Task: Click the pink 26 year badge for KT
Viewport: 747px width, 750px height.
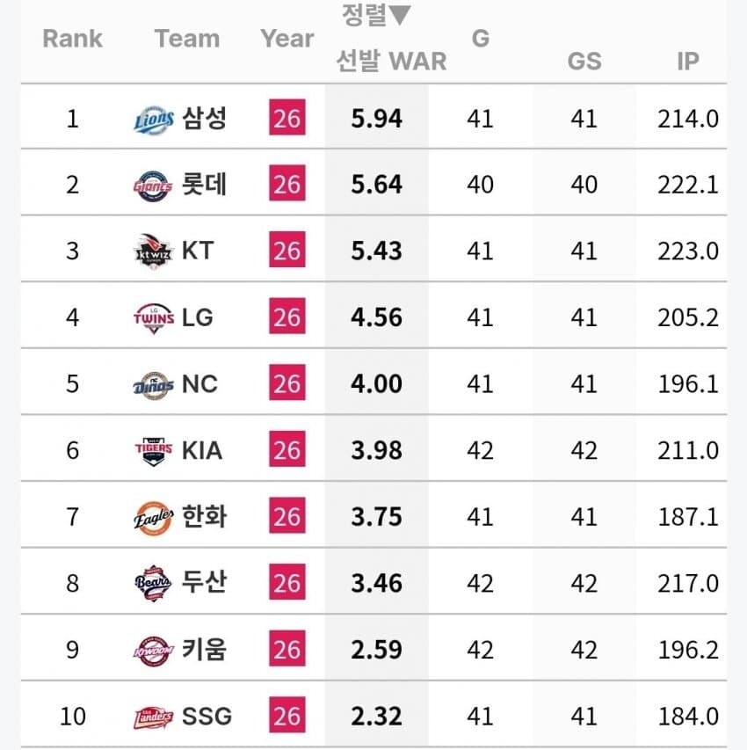Action: pos(287,251)
